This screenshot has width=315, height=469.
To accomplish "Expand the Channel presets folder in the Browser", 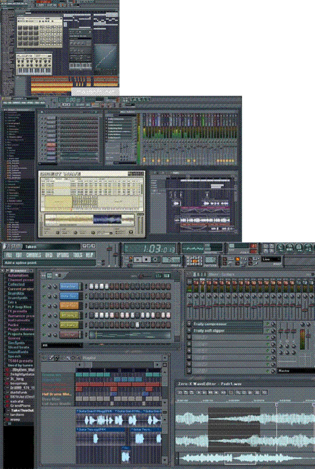I will (x=20, y=280).
